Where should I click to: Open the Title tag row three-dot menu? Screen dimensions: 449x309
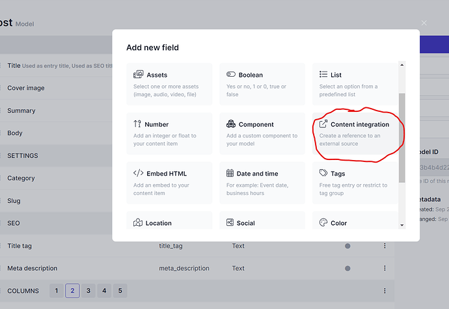[385, 246]
